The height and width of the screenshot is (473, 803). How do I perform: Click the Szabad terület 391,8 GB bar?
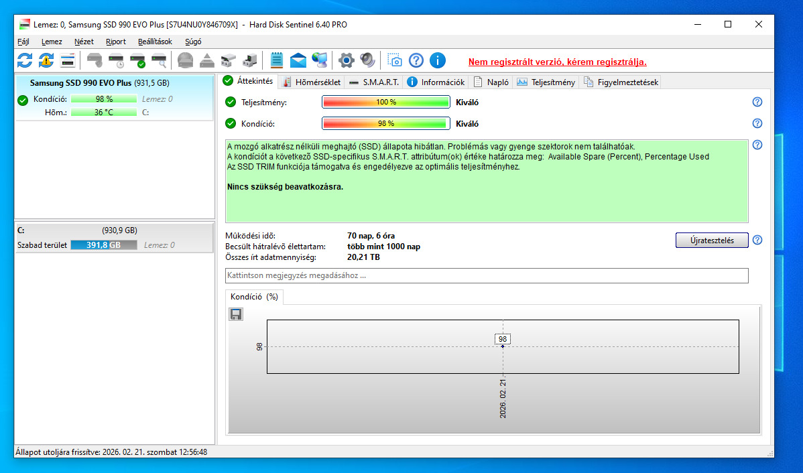click(104, 245)
